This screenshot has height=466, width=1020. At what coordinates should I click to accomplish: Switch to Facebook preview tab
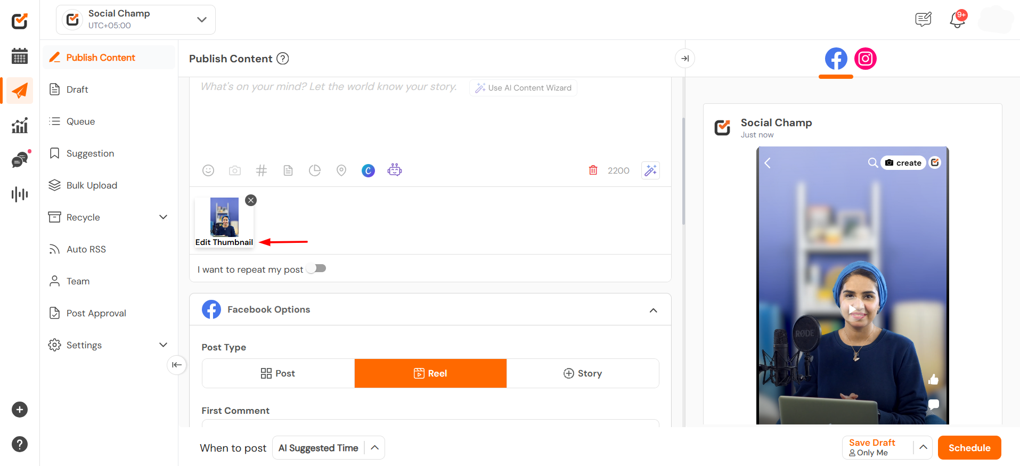[836, 59]
